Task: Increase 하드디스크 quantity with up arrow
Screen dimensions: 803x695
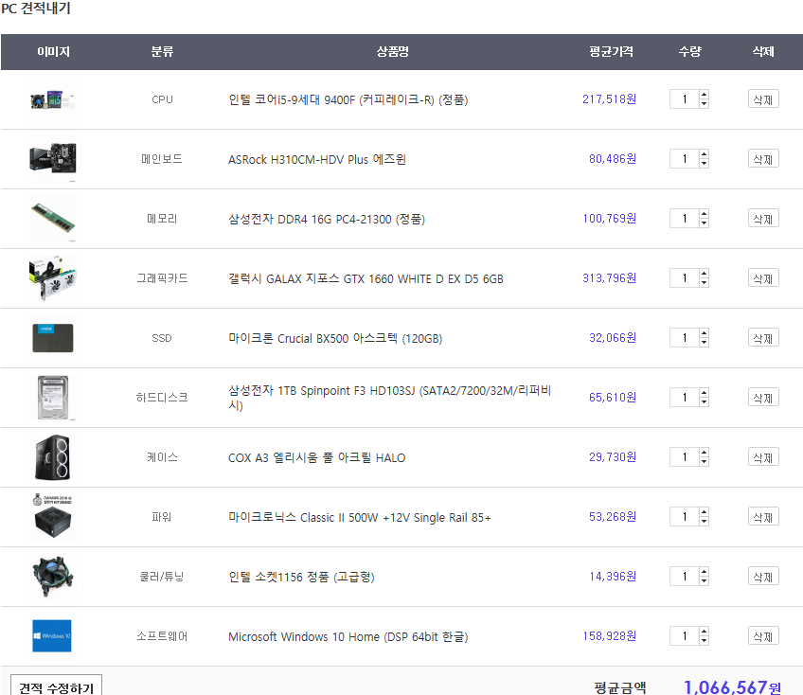Action: (705, 393)
